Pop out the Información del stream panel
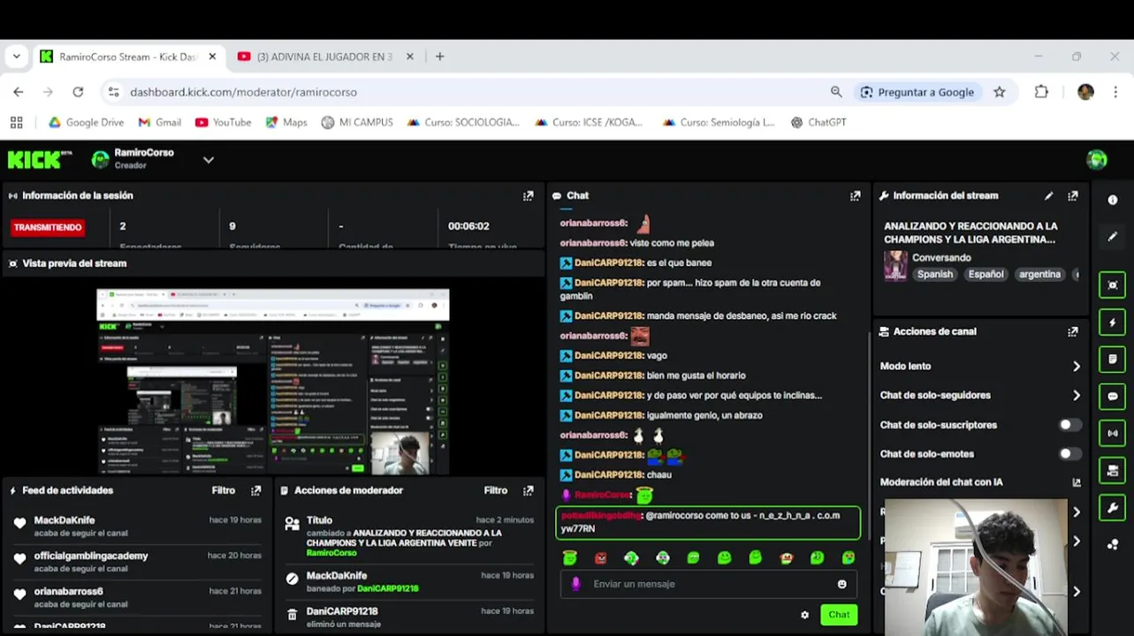Screen dimensions: 1134x636 [x=1072, y=196]
